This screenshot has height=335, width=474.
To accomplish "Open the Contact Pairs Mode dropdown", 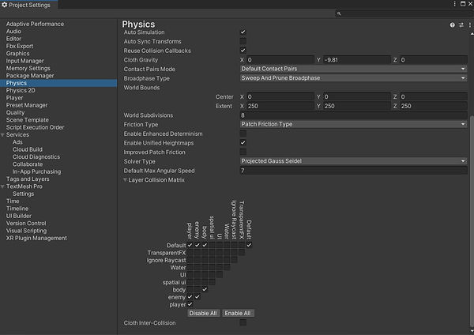I will 353,69.
